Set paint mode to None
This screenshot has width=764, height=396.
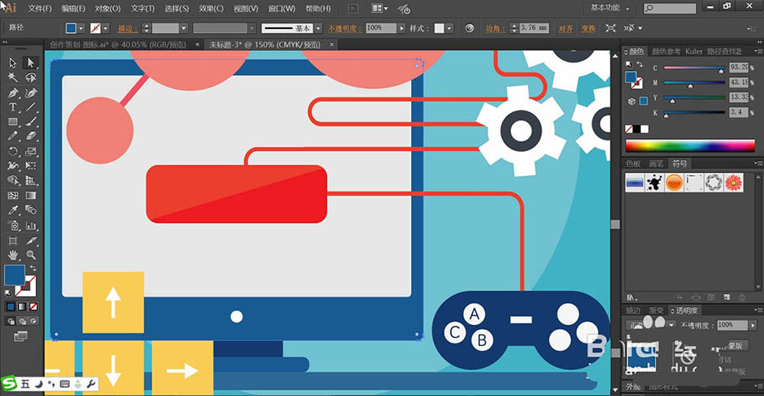point(33,307)
